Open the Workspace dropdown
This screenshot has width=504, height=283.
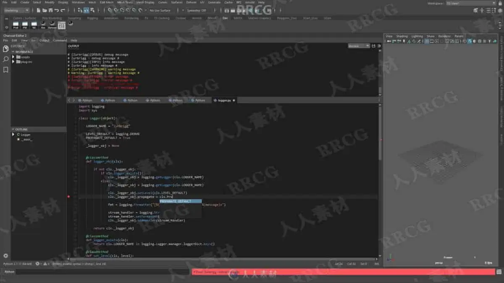471,3
